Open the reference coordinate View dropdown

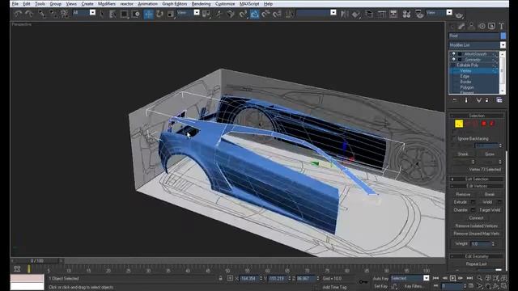[197, 13]
